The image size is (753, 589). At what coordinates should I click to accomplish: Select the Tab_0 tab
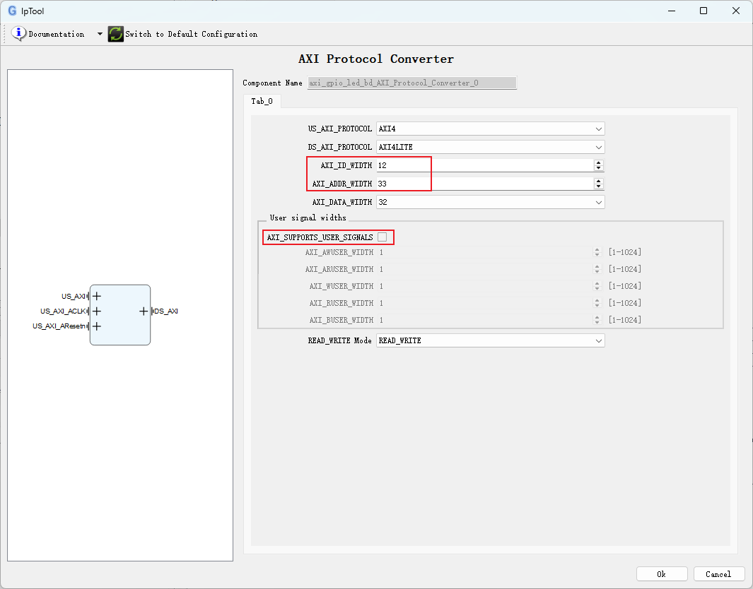(262, 101)
